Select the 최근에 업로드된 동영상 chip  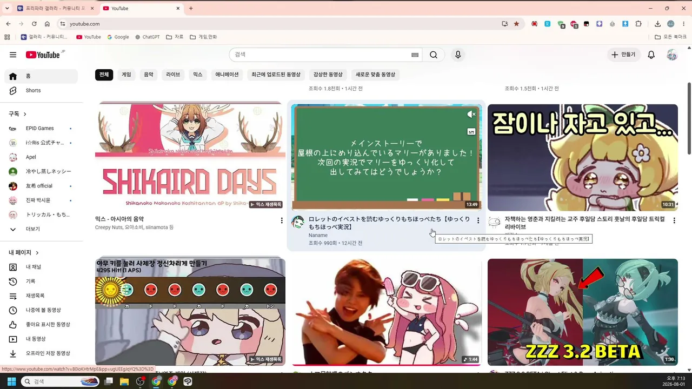(x=276, y=75)
